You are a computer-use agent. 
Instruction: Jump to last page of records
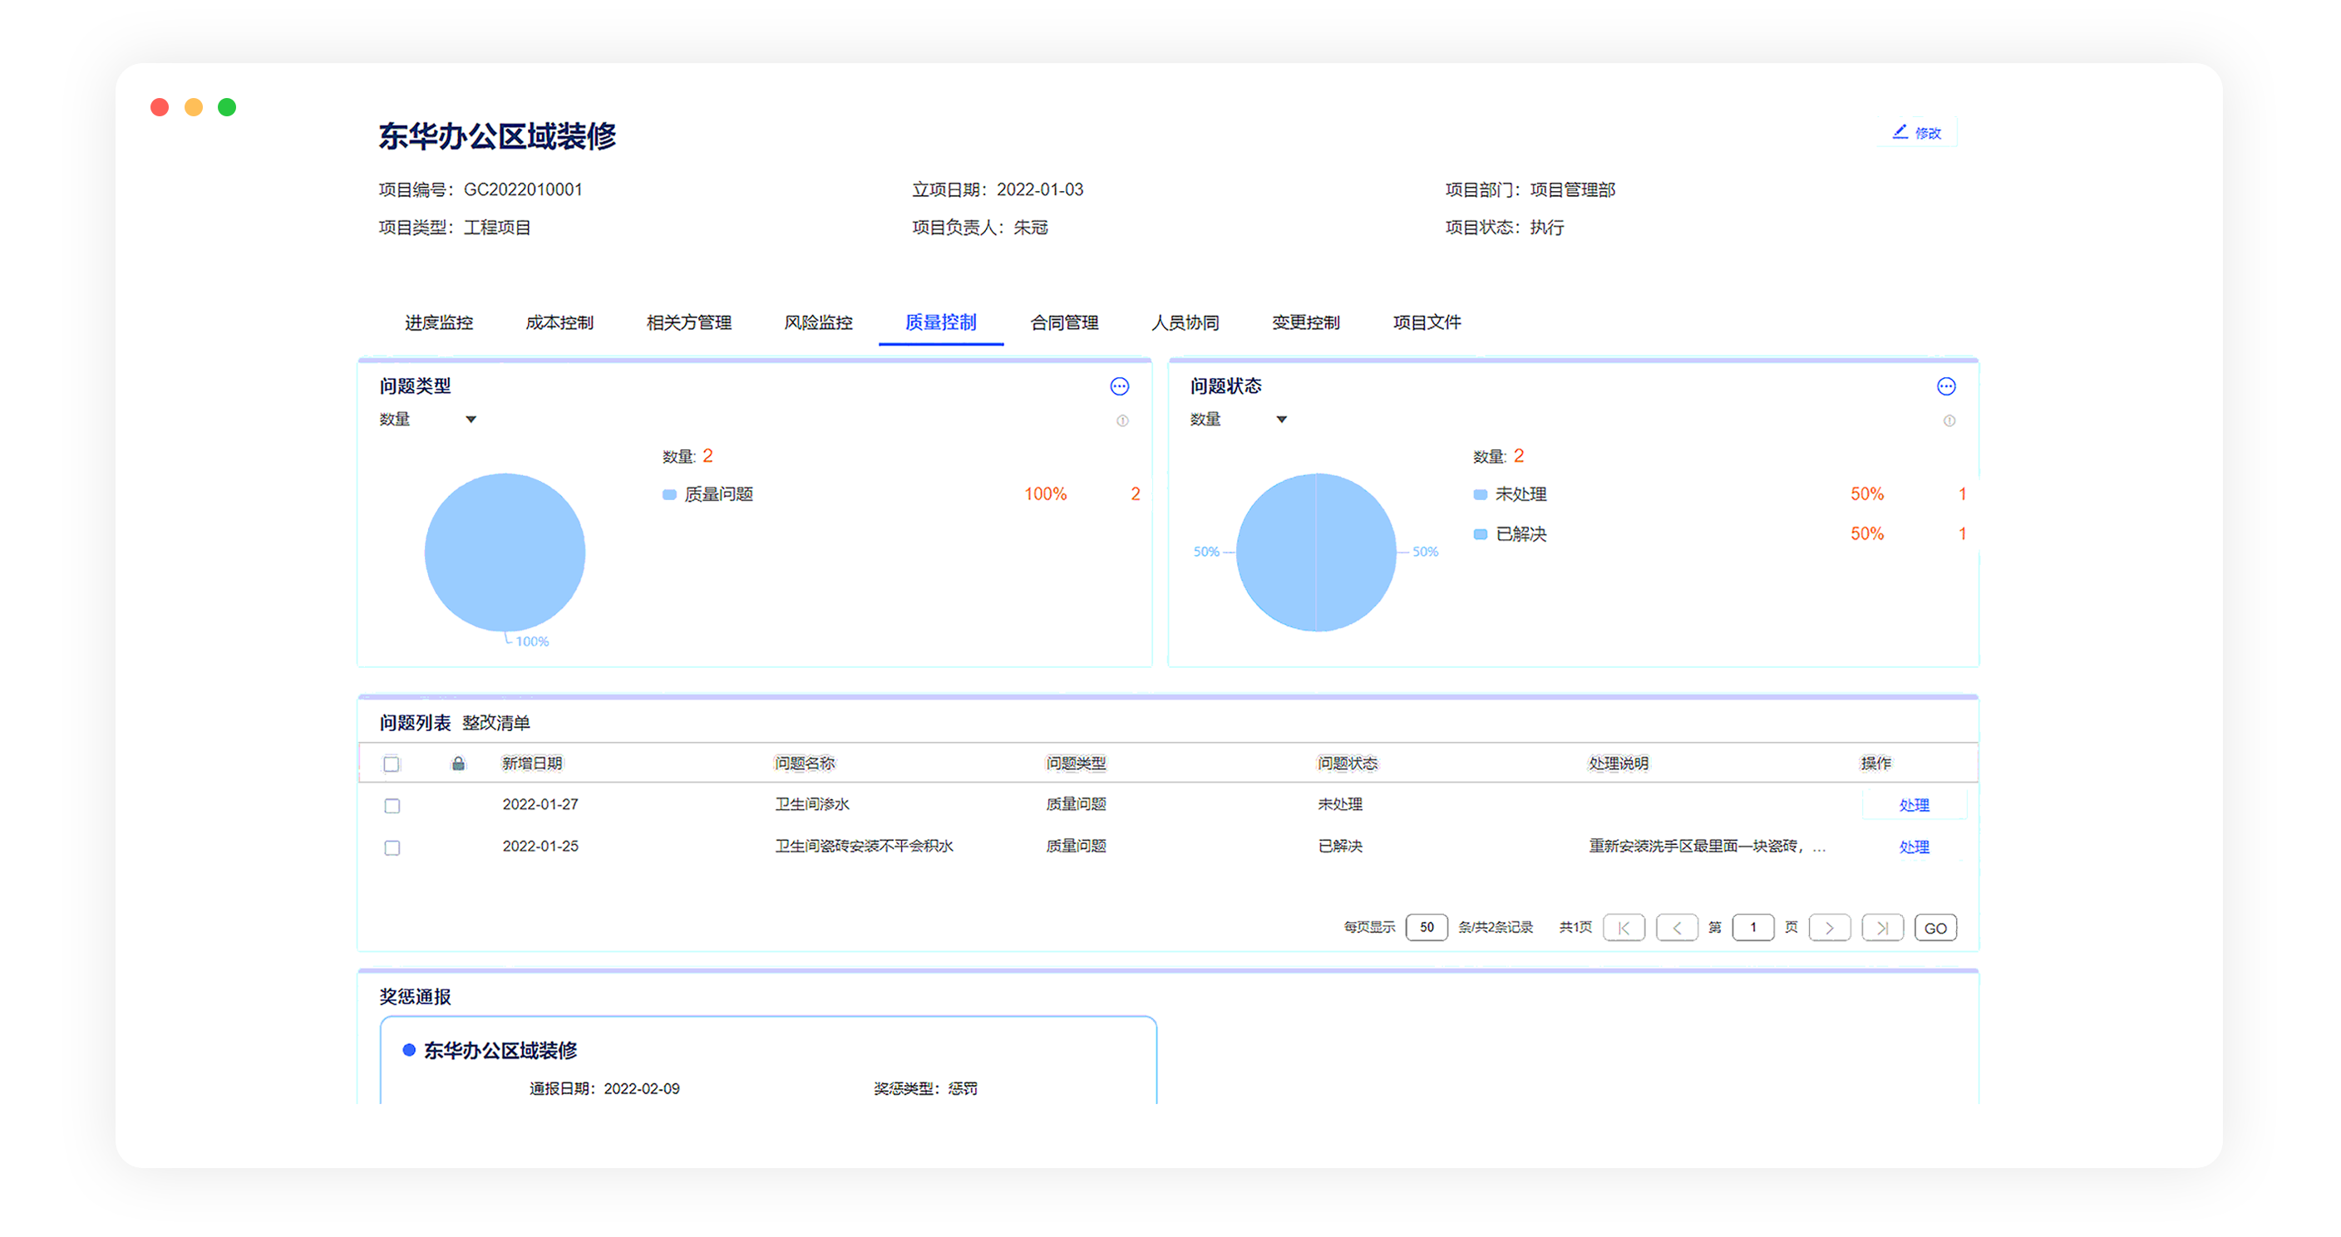tap(1881, 927)
